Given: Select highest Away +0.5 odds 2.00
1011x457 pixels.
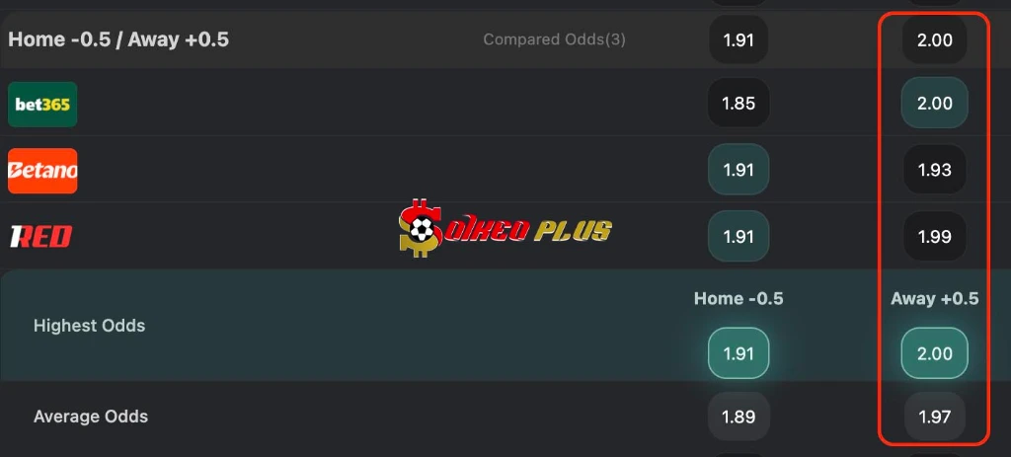Looking at the screenshot, I should (x=934, y=353).
